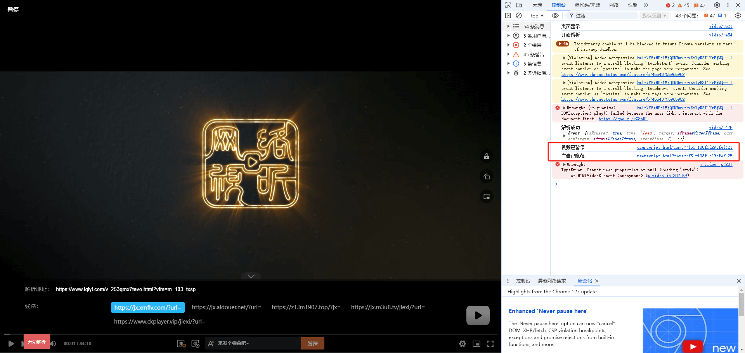745x353 pixels.
Task: Click the warning count 45 badge
Action: 683,5
